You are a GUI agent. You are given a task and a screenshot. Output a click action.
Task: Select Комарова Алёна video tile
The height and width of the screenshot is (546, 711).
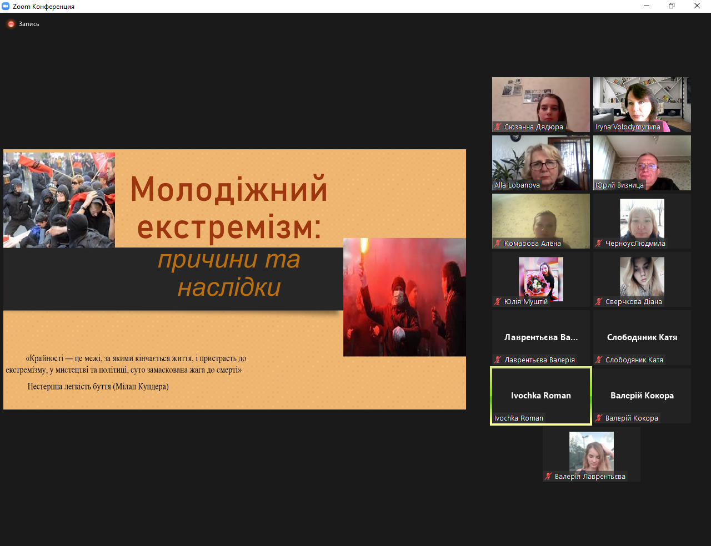pos(541,221)
